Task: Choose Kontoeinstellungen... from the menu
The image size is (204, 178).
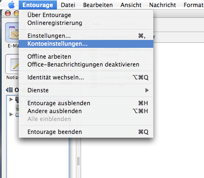Action: coord(86,44)
